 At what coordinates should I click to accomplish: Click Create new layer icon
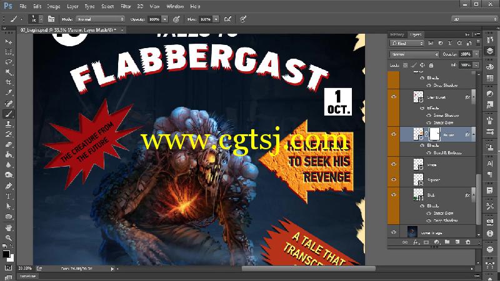click(x=457, y=242)
